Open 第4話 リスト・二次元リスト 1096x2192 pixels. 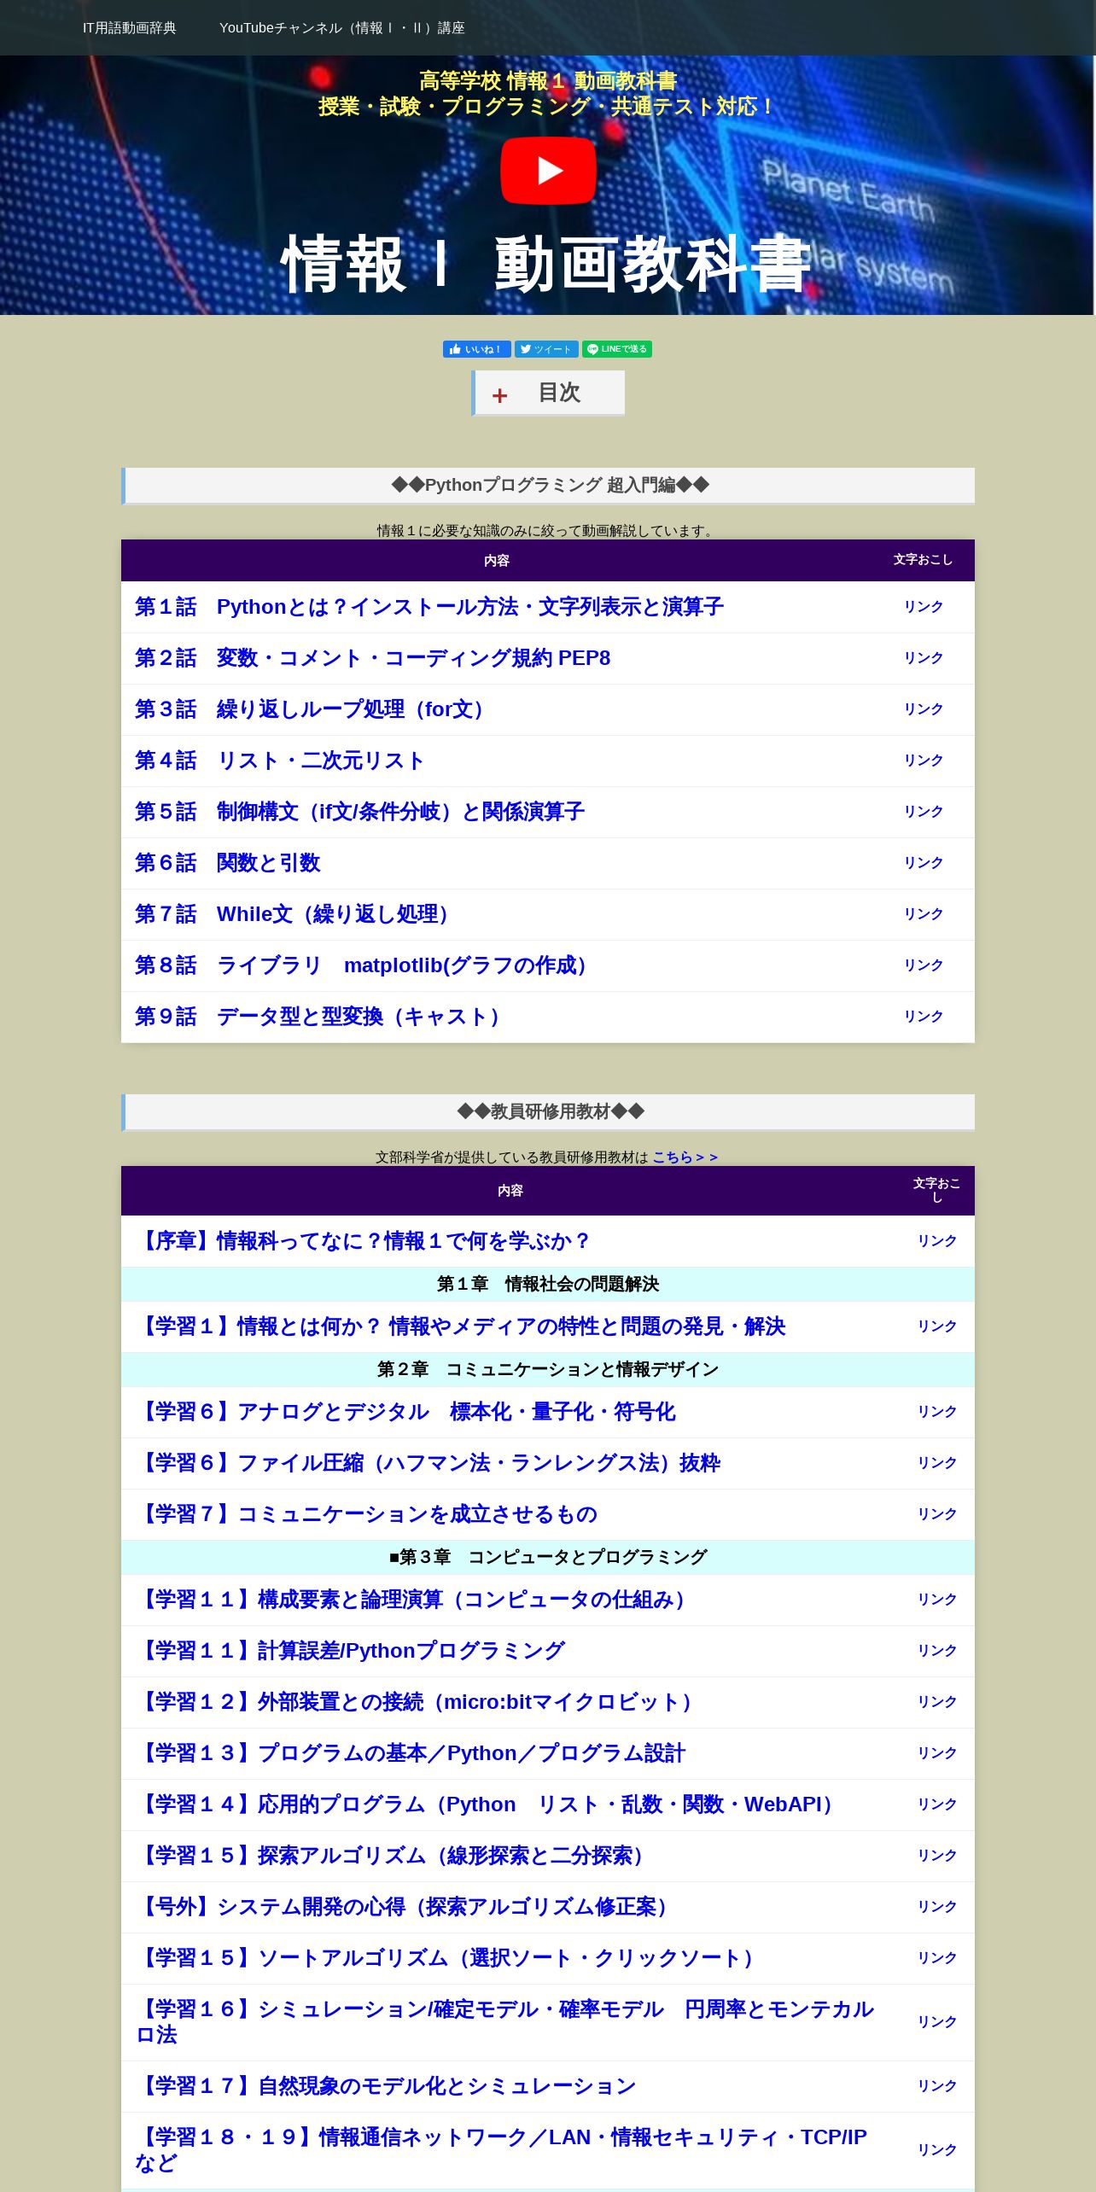[280, 761]
